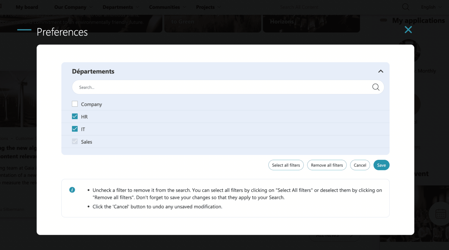Collapse the Départements section via its chevron
Viewport: 449px width, 250px height.
(x=381, y=71)
